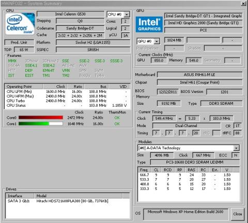Click the SSE4.1 feature label

tap(31, 66)
